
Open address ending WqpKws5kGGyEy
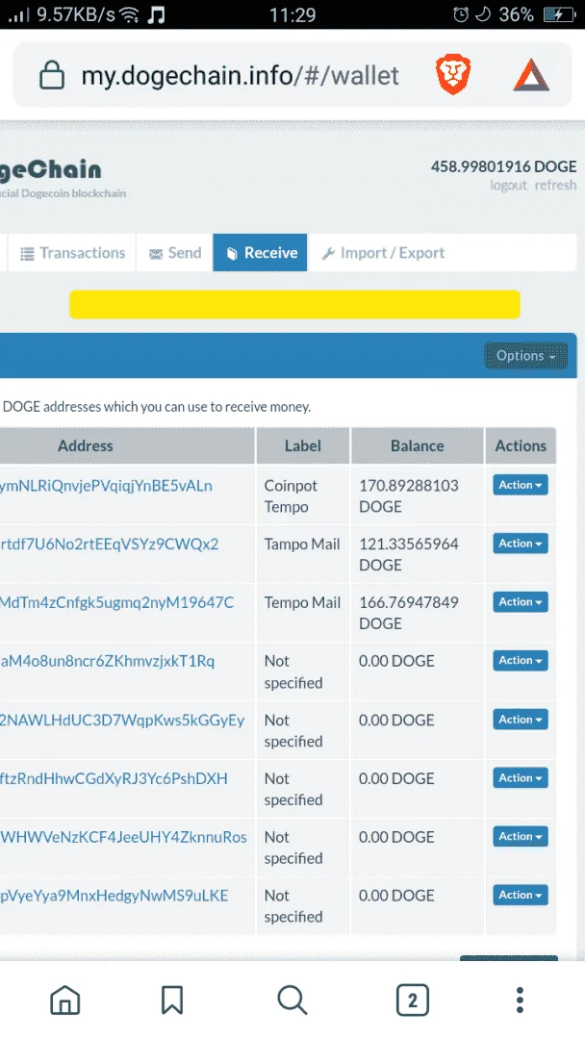122,721
